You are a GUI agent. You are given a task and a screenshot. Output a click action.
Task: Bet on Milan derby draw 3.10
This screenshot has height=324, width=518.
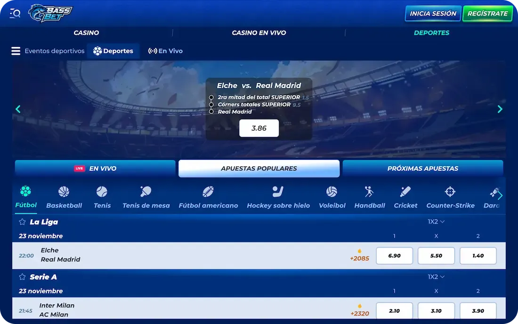436,311
